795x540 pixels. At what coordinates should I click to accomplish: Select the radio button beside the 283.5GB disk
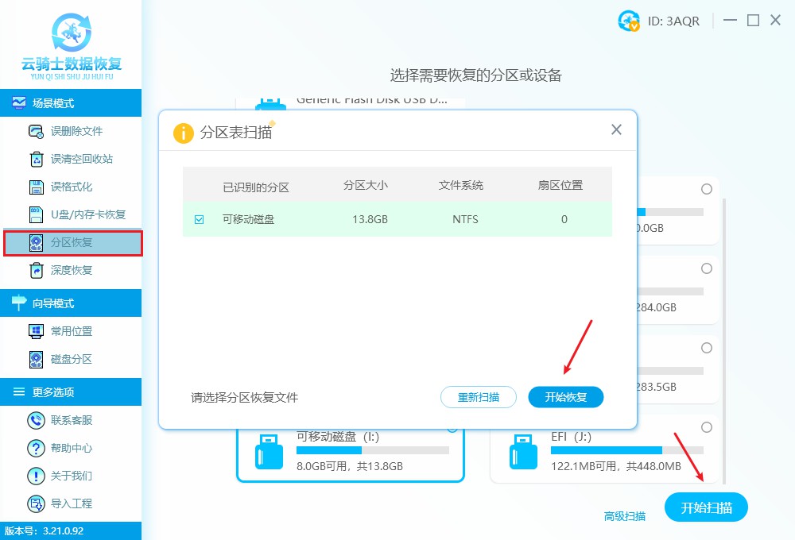707,348
